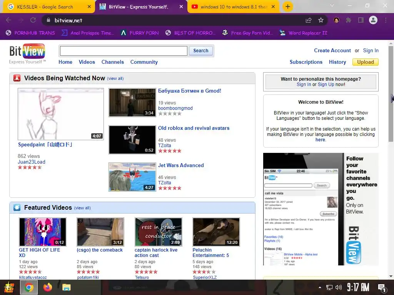Open the Chrome profile avatar
Screen dimensions: 394x295
click(373, 20)
